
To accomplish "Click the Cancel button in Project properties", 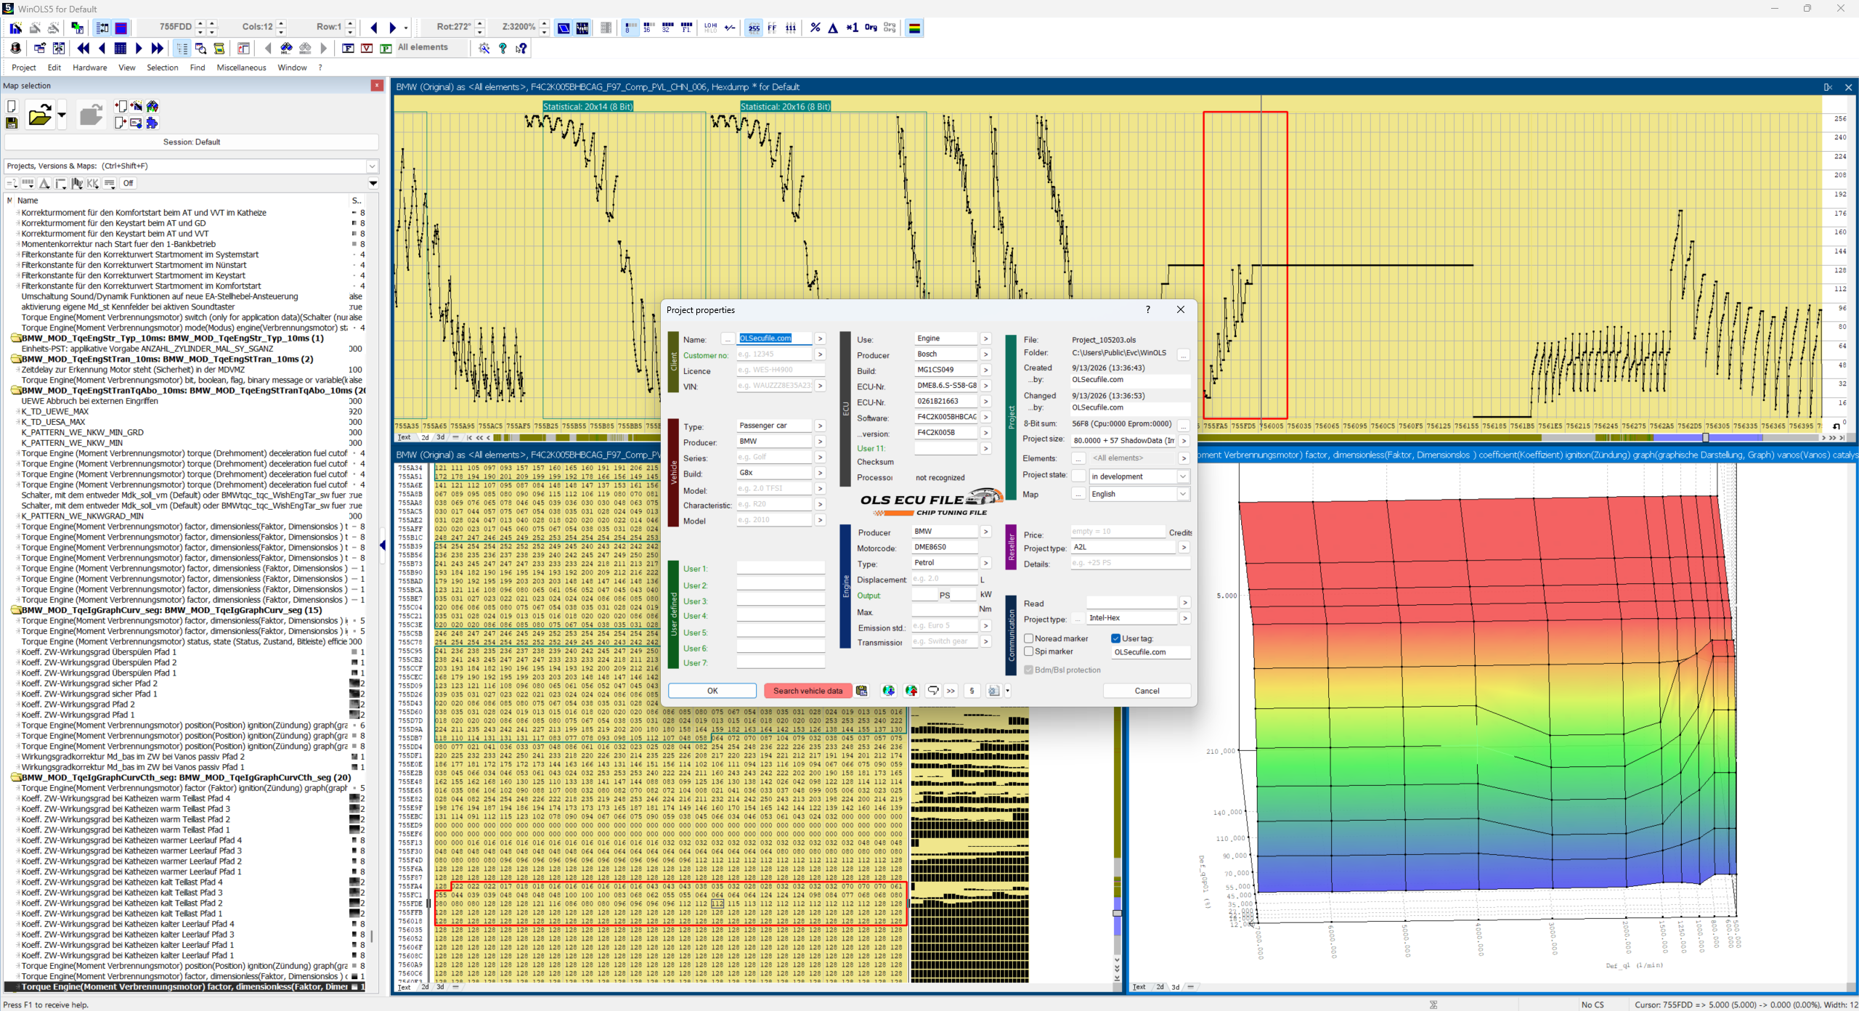I will pyautogui.click(x=1147, y=691).
